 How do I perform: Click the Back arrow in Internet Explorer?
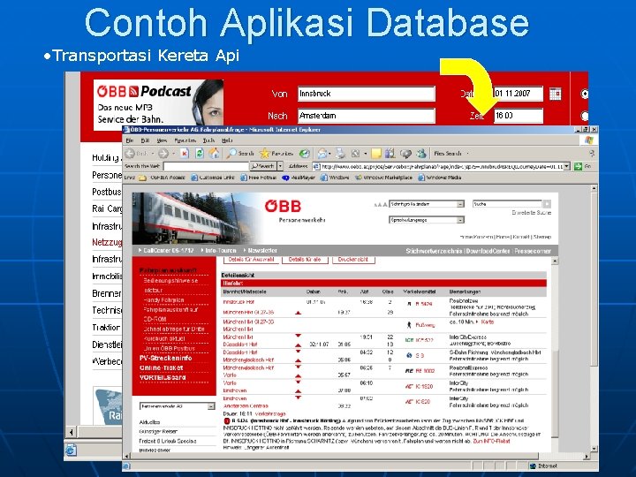coord(130,154)
